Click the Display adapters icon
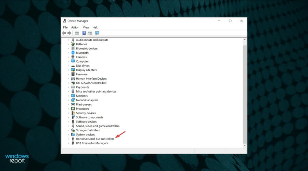 [73, 70]
